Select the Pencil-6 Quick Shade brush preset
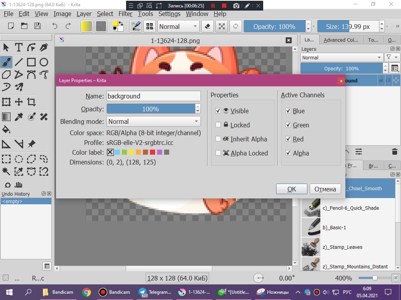The width and height of the screenshot is (401, 300). point(348,208)
